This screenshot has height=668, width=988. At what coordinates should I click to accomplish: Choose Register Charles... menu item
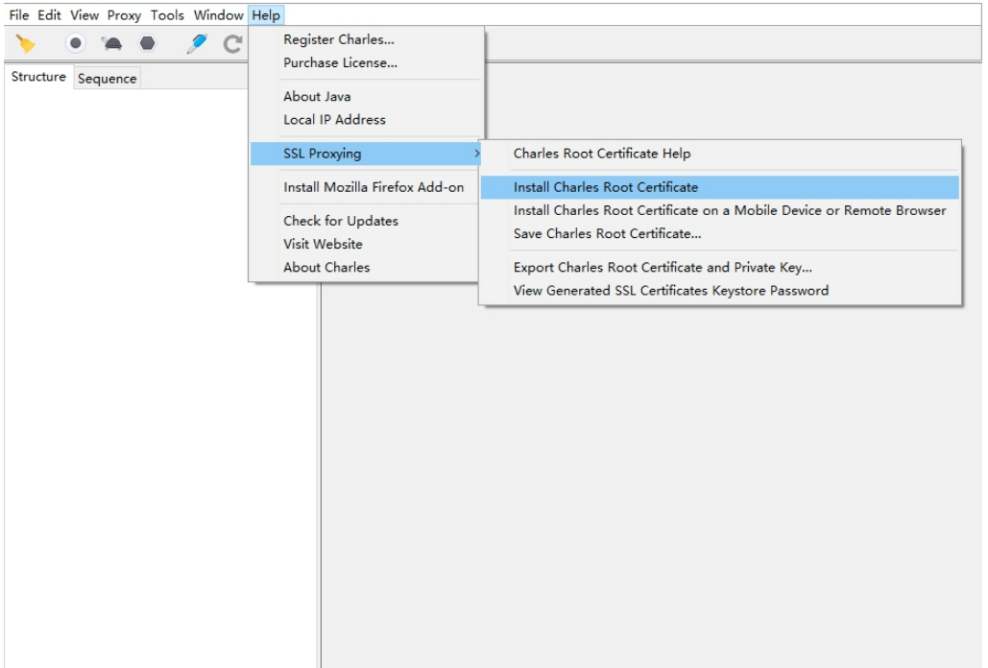(367, 39)
